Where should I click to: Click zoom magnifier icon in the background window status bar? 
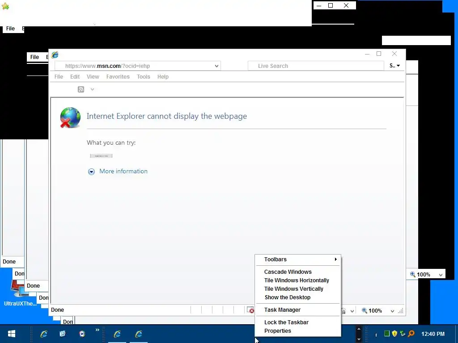click(x=413, y=274)
